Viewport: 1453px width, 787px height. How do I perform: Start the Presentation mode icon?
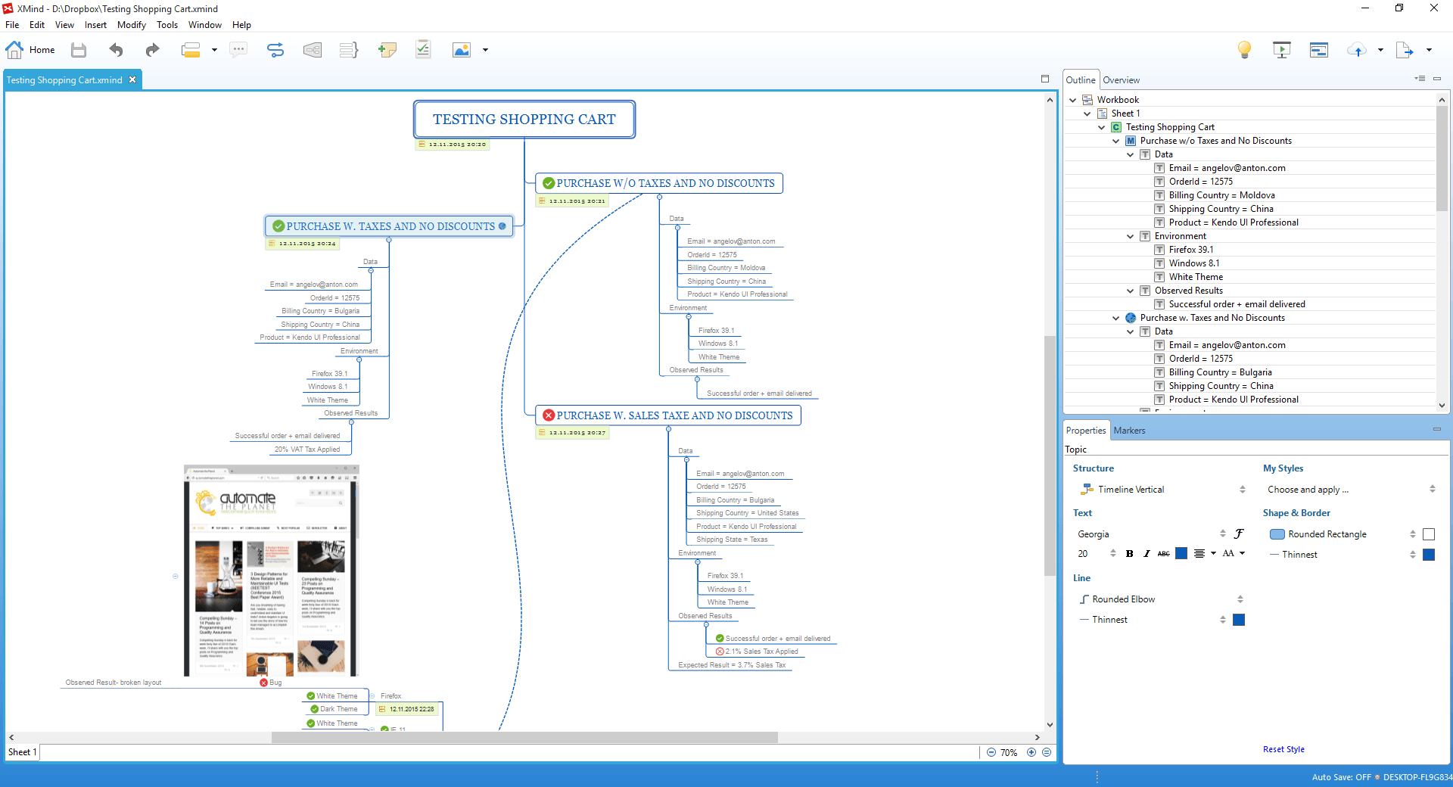pos(1281,50)
